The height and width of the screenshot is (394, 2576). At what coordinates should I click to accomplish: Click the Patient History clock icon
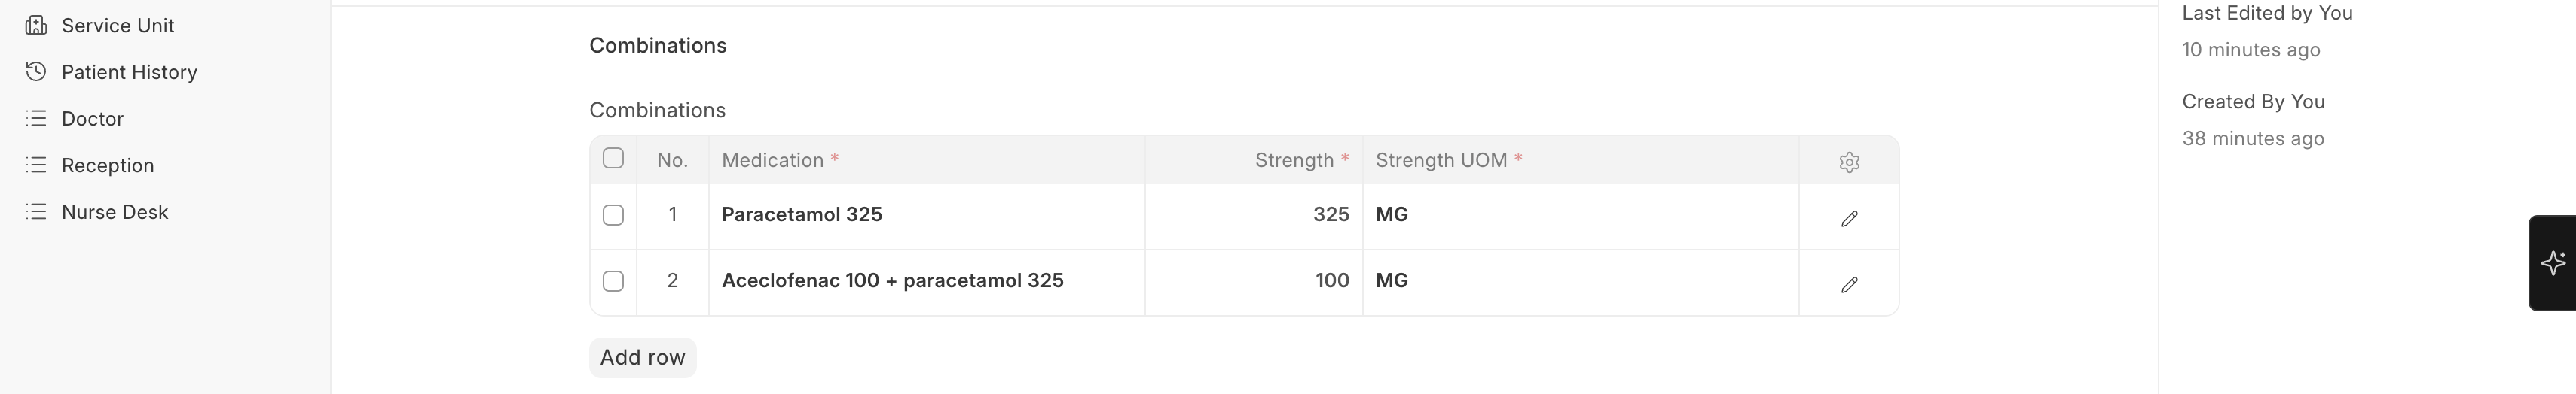(36, 72)
